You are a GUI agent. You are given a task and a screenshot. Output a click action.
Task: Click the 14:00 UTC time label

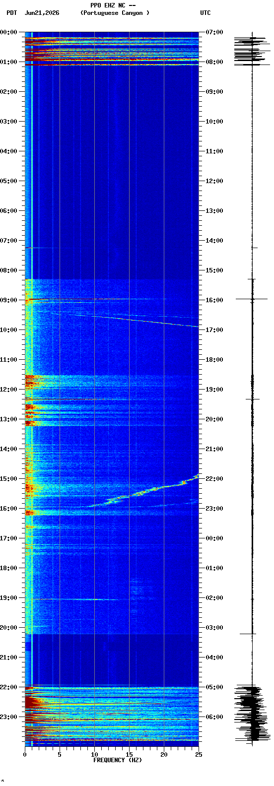pos(214,240)
